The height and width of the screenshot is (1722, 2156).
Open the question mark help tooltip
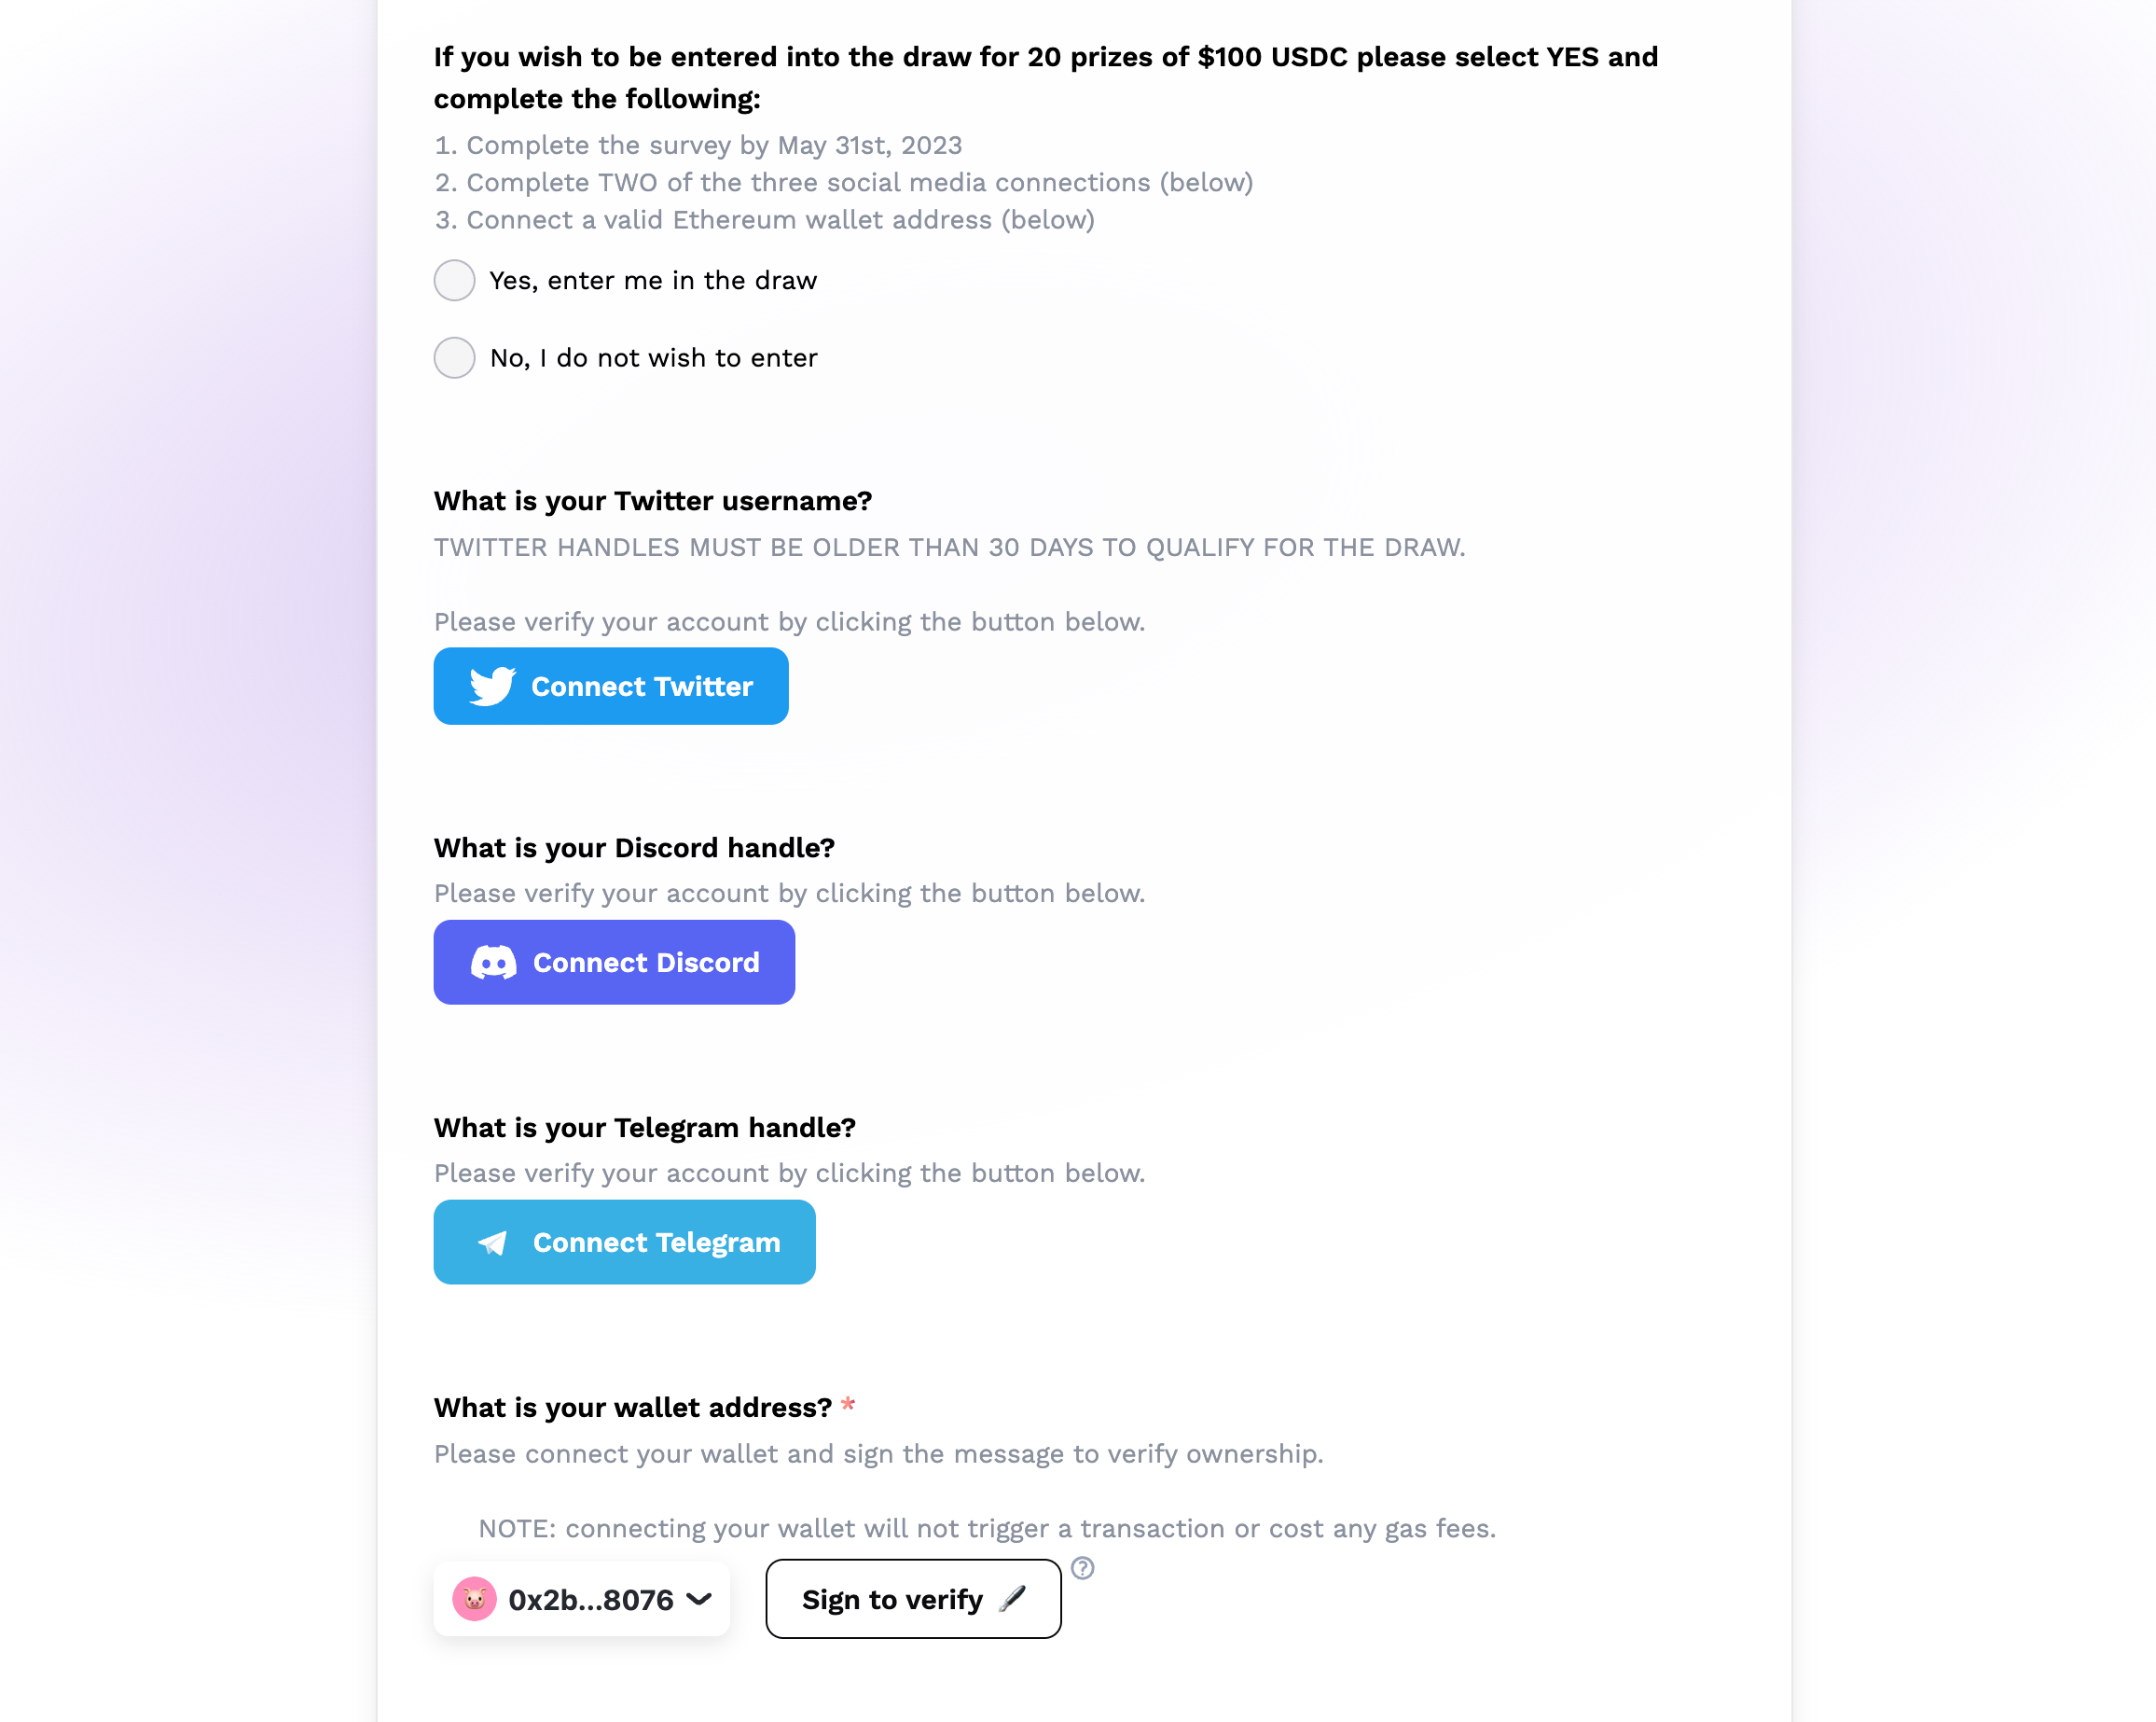[x=1082, y=1568]
